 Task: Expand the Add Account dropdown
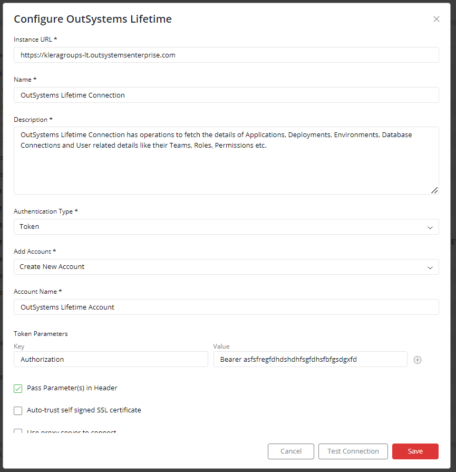pyautogui.click(x=226, y=267)
